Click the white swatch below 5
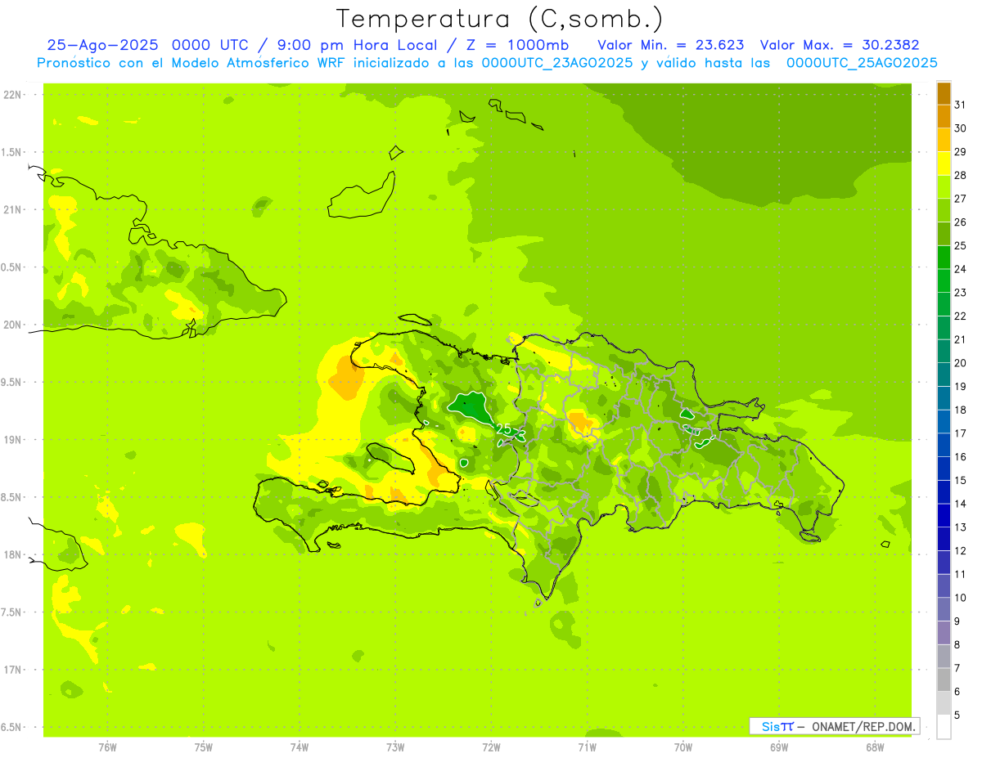This screenshot has width=982, height=758. pos(944,727)
